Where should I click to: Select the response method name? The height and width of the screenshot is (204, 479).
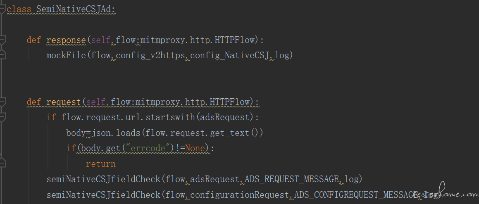(x=66, y=40)
